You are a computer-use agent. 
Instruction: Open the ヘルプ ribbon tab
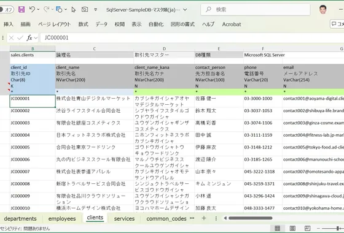tap(208, 25)
